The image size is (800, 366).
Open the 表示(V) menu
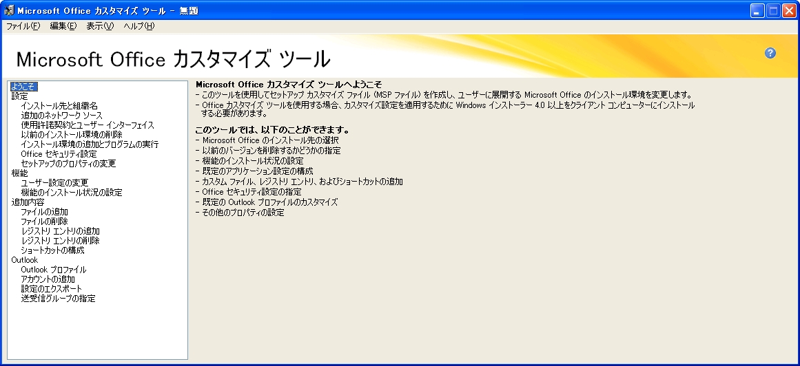(100, 26)
